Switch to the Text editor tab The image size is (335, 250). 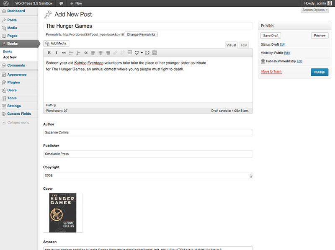coord(244,45)
